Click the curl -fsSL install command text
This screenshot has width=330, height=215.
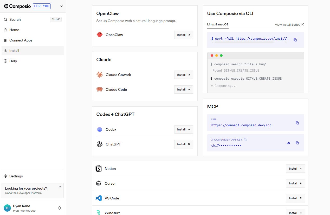tap(249, 39)
